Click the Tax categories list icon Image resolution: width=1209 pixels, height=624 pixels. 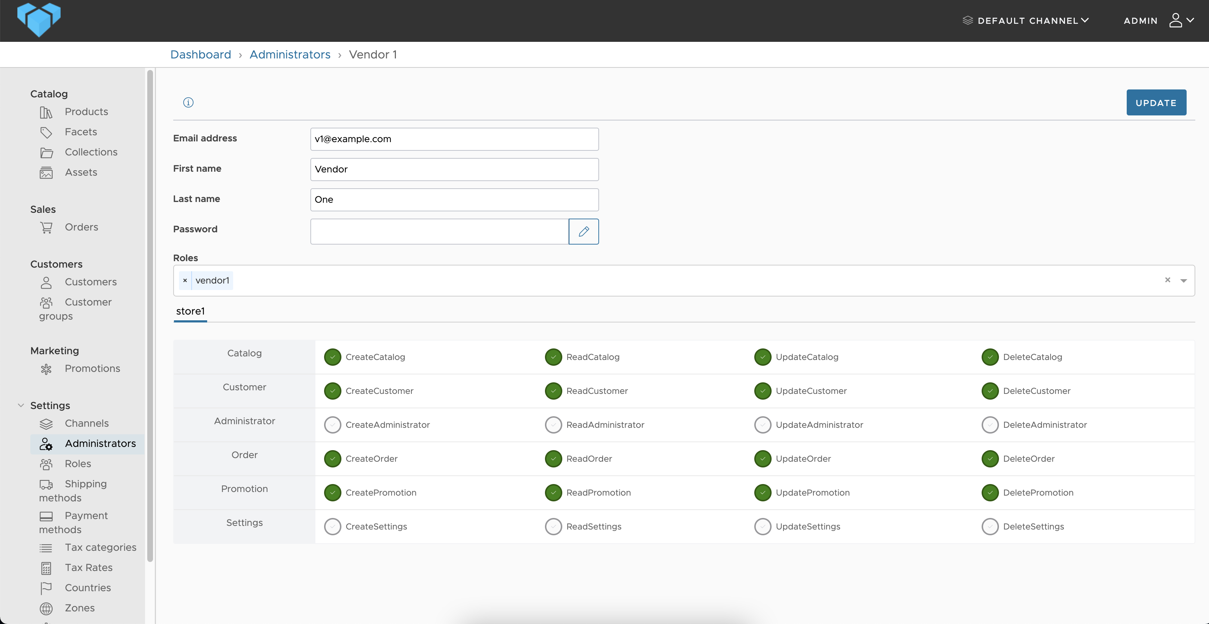point(46,548)
